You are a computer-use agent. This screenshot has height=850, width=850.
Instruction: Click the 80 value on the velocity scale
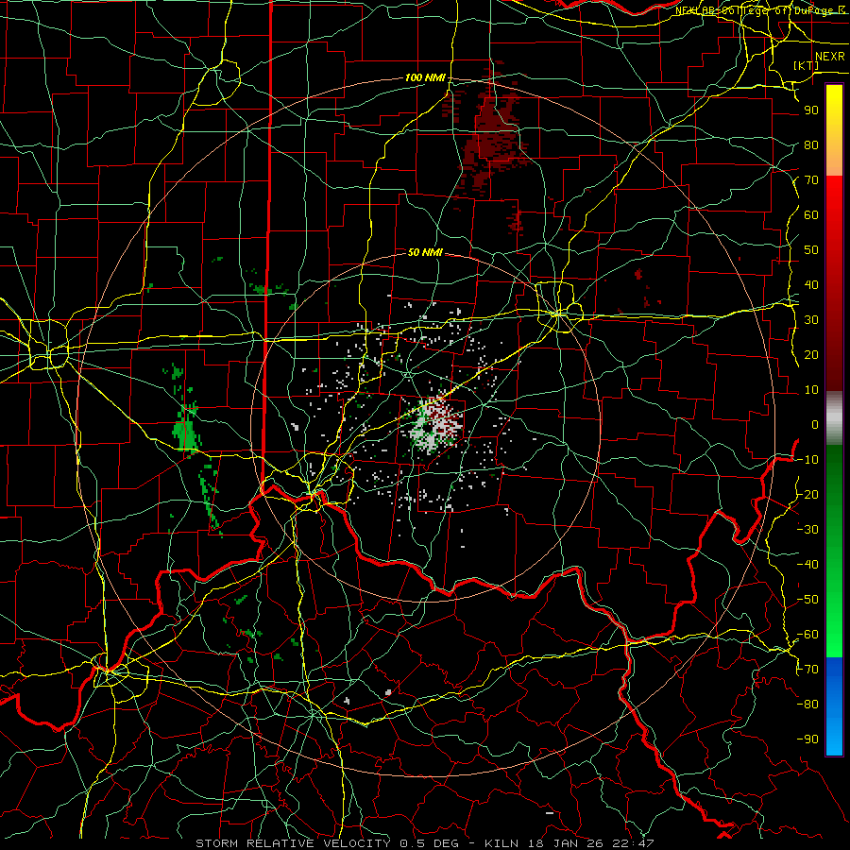[x=811, y=145]
